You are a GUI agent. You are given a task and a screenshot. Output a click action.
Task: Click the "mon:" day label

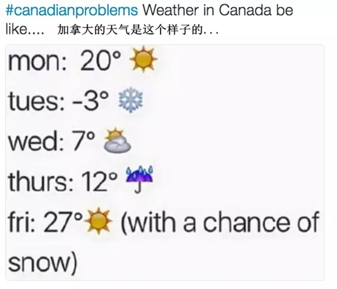click(38, 63)
